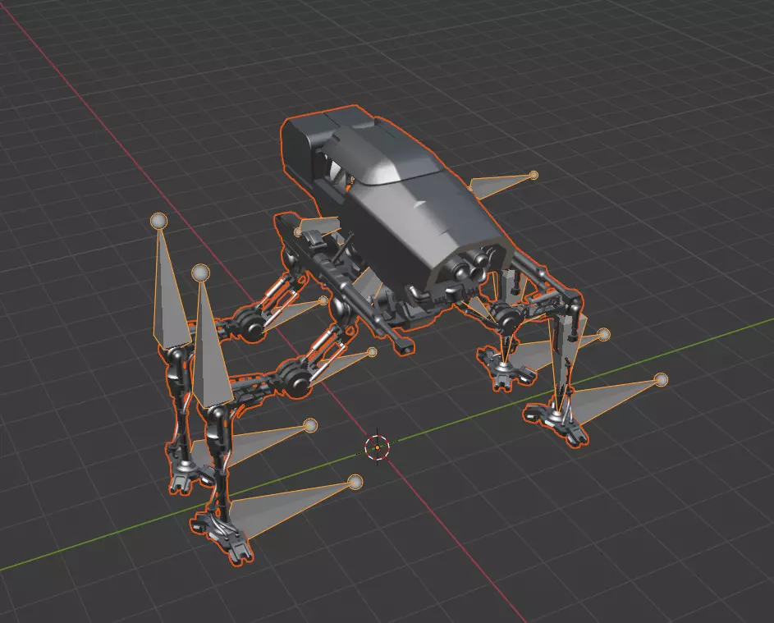This screenshot has height=623, width=774.
Task: Click the 3D cursor crosshair on the grid
Action: point(377,447)
